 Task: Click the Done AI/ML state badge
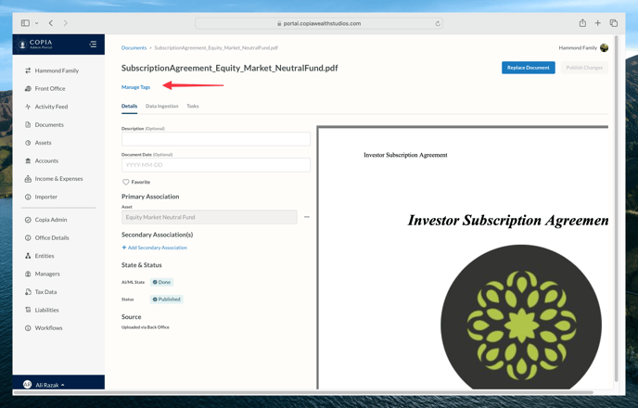[161, 282]
